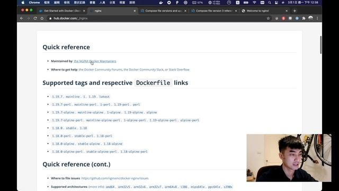Open the docker-nginx issues GitHub link
The width and height of the screenshot is (339, 191).
pyautogui.click(x=115, y=178)
